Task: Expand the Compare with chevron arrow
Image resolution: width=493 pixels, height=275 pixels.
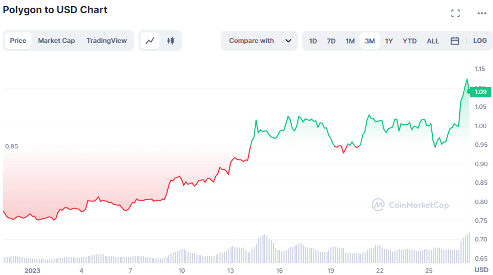Action: click(288, 41)
